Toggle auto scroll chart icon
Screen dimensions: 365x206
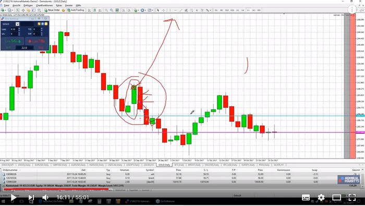(124, 10)
